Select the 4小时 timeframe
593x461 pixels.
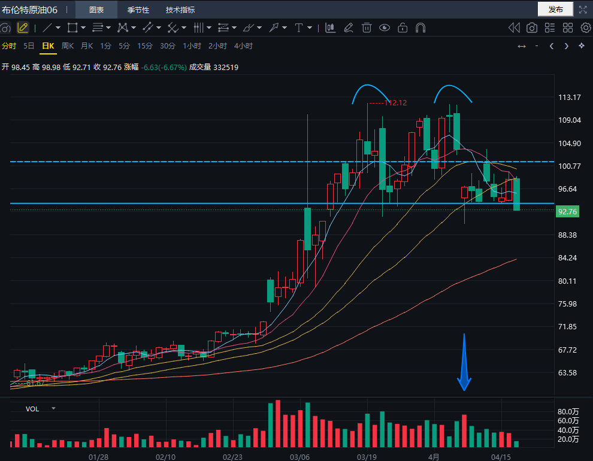pos(243,46)
